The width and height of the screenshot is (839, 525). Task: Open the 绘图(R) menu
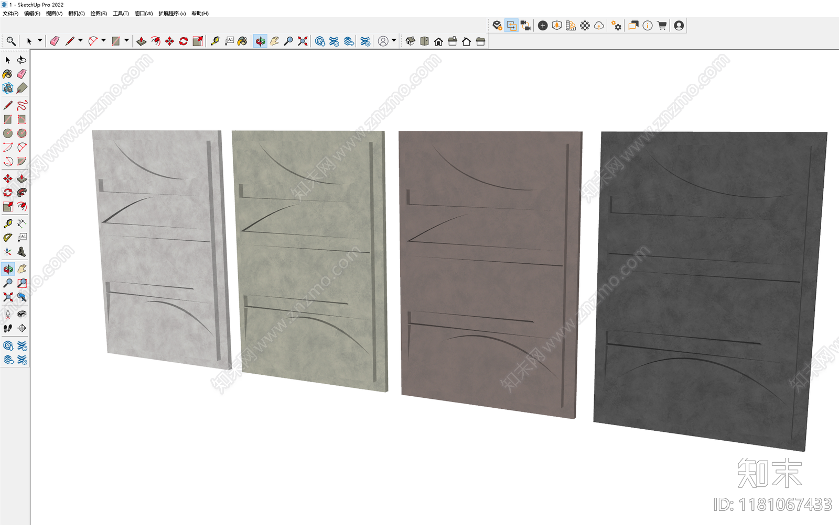[x=99, y=14]
